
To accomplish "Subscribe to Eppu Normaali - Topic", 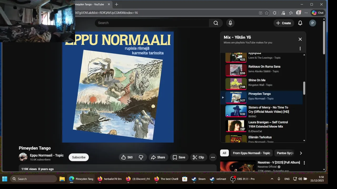I will coord(79,157).
